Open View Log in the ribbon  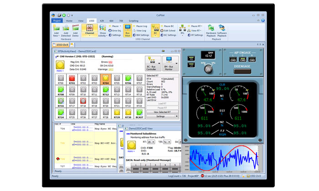[139, 30]
